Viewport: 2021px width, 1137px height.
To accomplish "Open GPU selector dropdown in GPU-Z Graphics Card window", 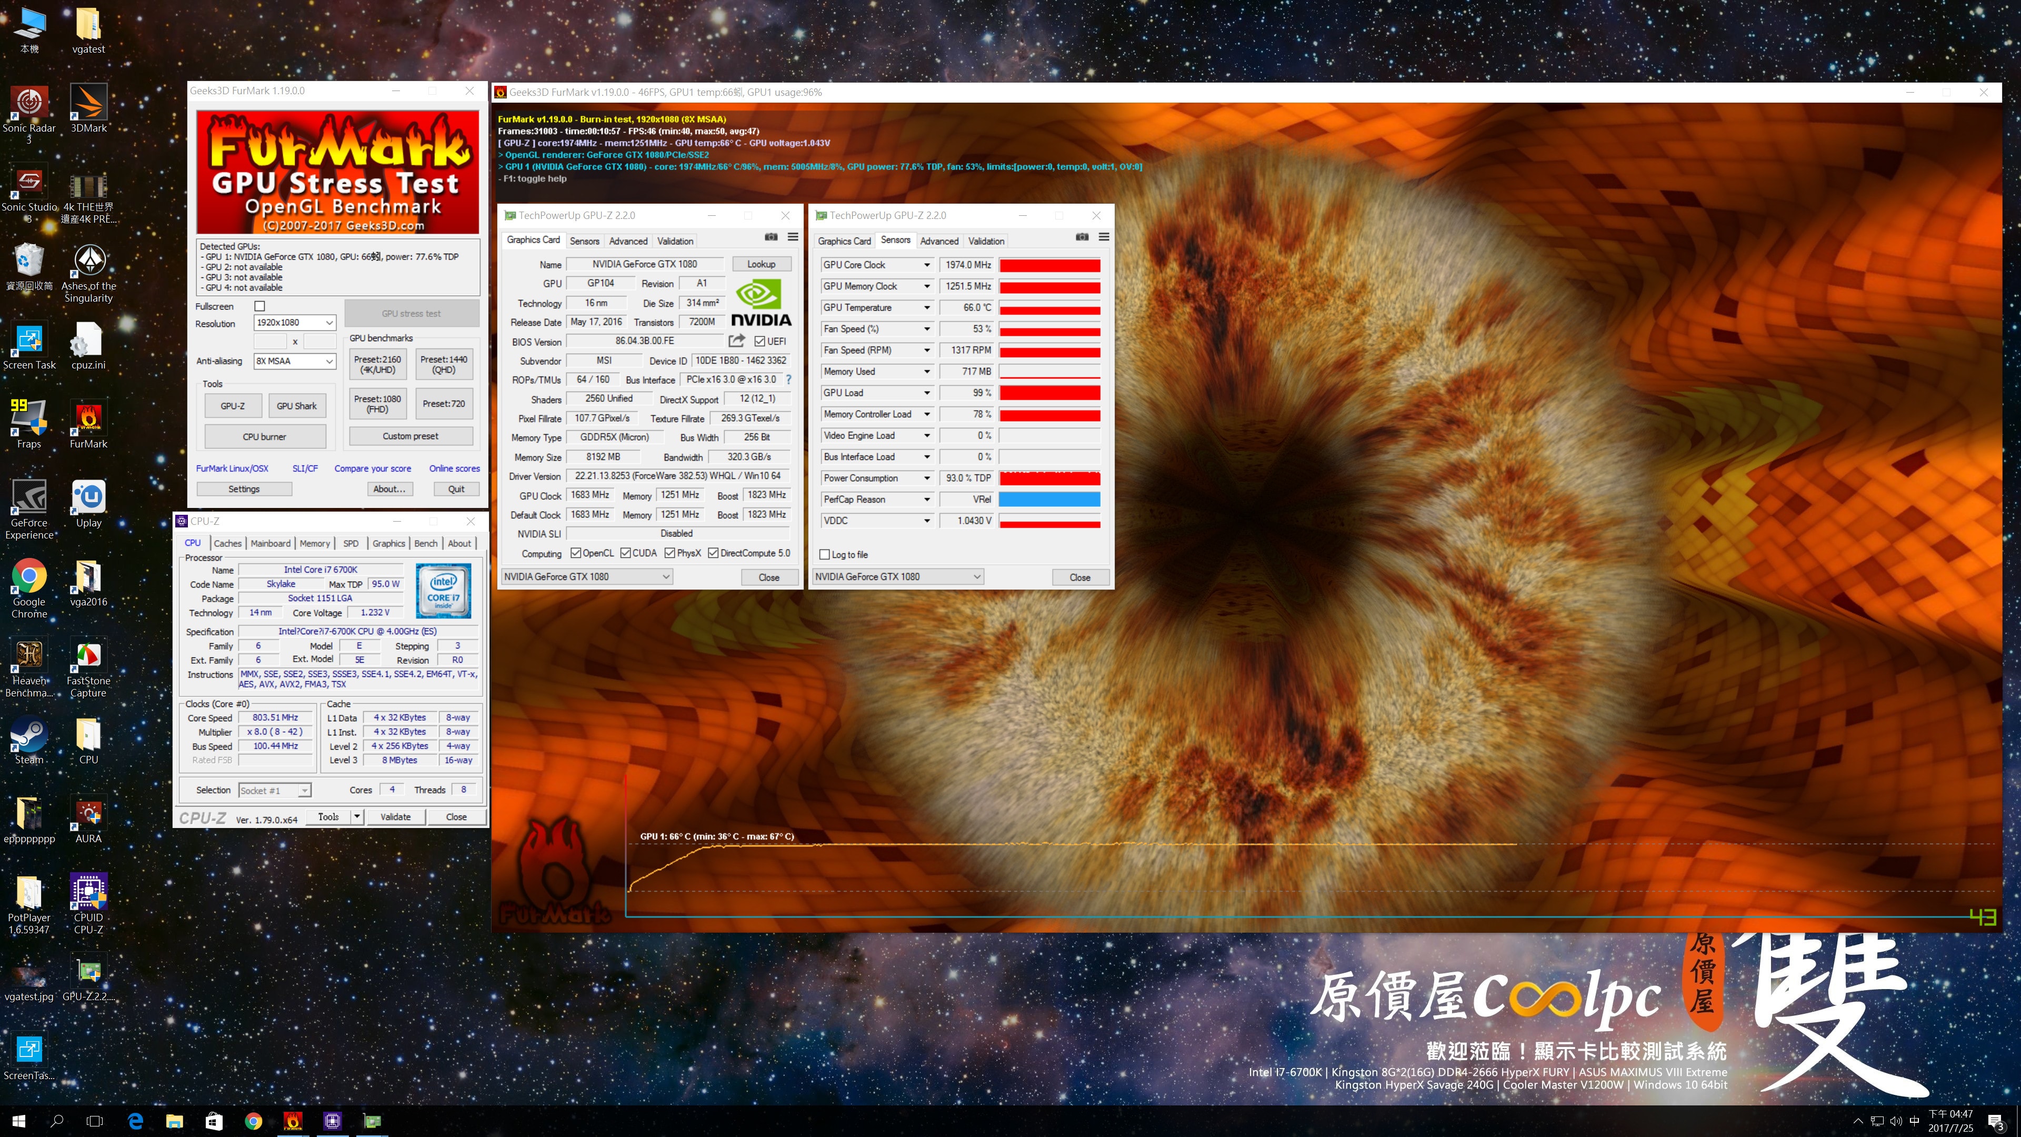I will click(x=586, y=577).
